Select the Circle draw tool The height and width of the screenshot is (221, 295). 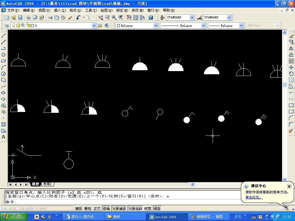pos(3,74)
